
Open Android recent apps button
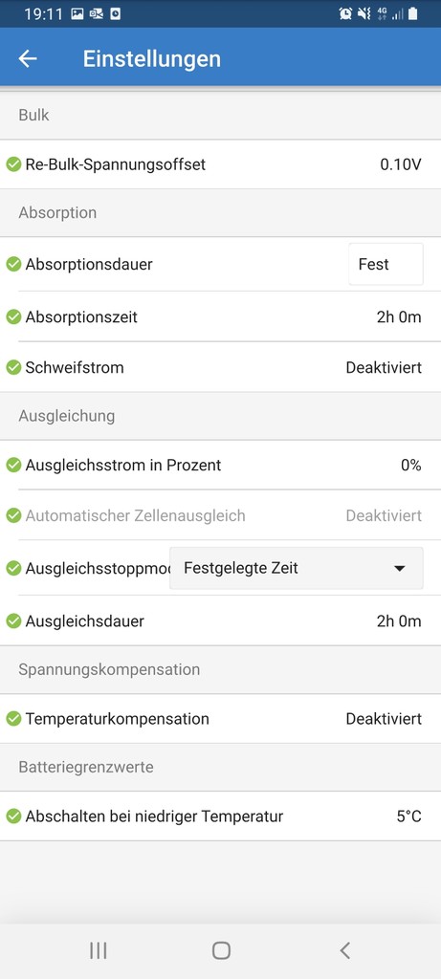99,951
